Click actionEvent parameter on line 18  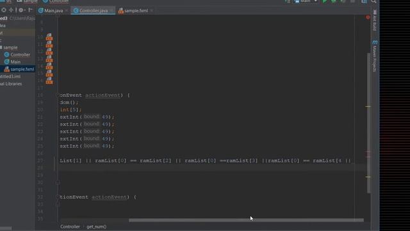(x=102, y=95)
